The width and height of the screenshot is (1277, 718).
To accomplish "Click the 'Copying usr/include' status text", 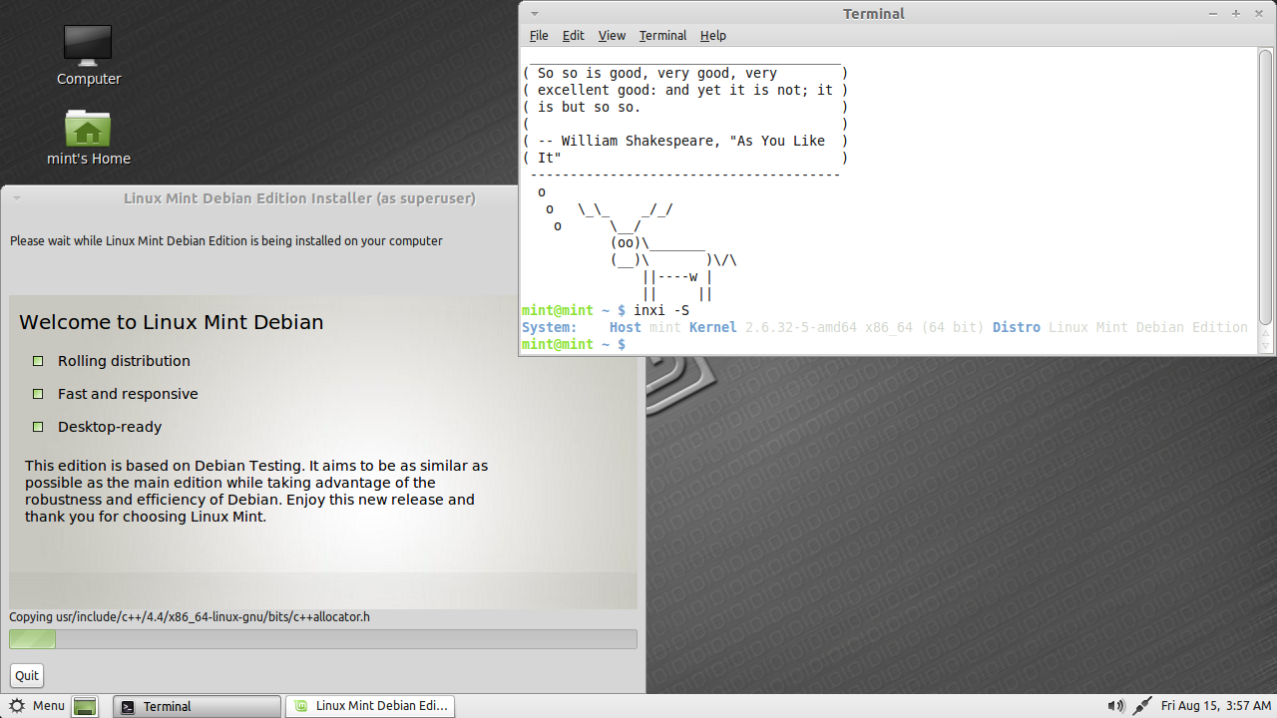I will [190, 617].
